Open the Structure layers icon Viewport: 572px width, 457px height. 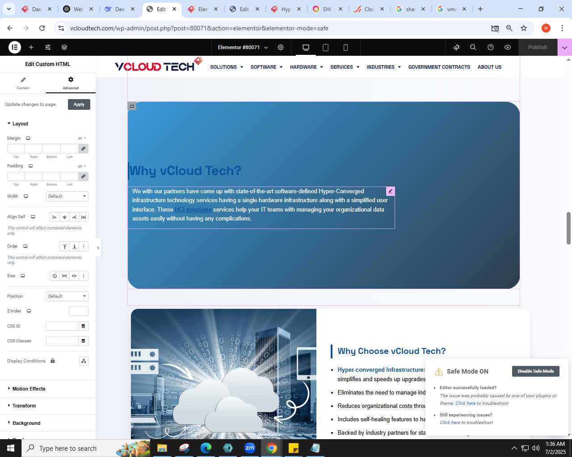pos(64,47)
